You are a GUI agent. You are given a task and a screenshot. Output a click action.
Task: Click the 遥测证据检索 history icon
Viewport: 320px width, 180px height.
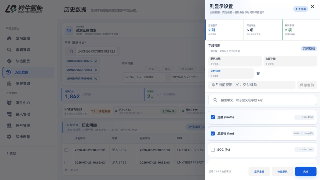(x=69, y=30)
